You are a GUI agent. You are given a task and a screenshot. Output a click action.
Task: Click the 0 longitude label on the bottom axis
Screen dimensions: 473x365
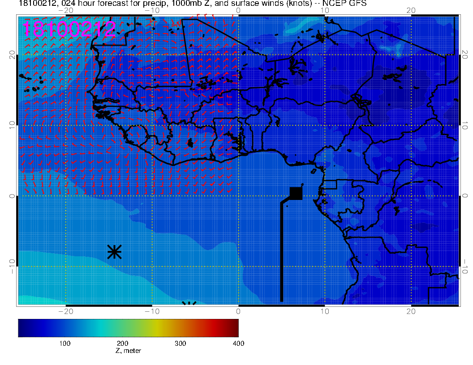pos(239,311)
